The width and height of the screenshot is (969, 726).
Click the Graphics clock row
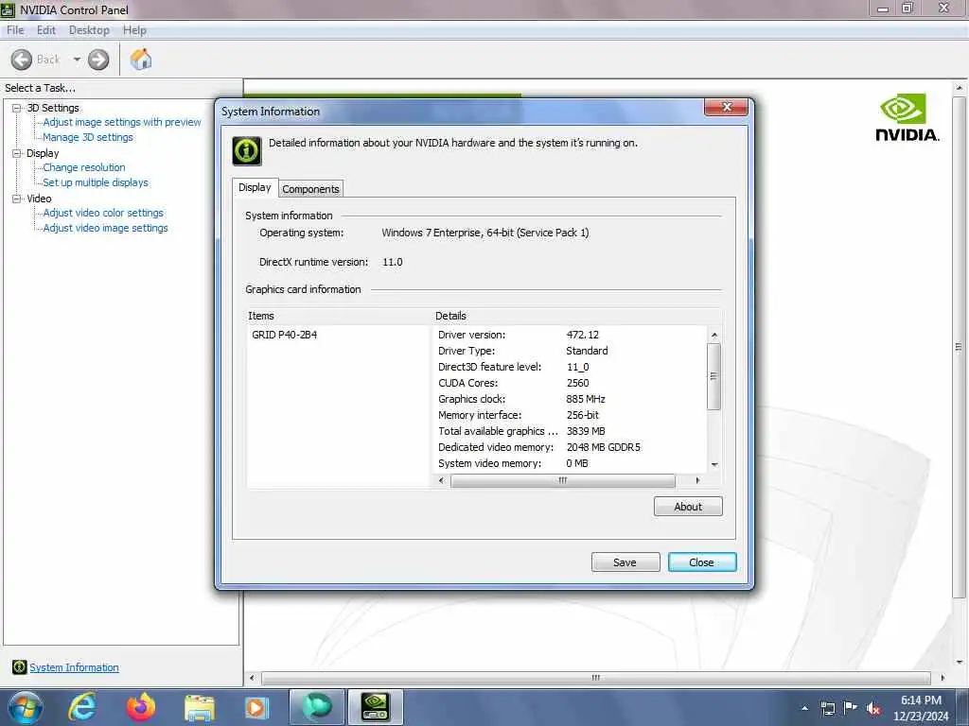point(569,399)
